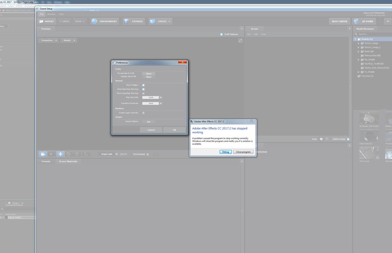Expand the Motion_Design folder
The image size is (392, 253).
359,43
